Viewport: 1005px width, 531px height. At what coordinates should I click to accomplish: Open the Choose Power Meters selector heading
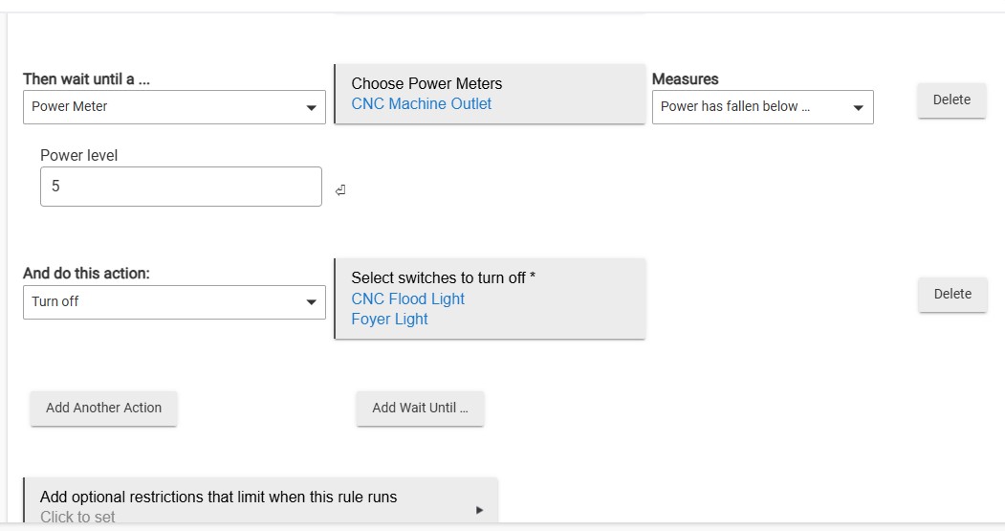(426, 83)
